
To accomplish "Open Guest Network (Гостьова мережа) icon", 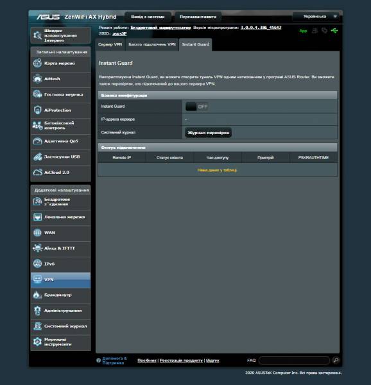I will (38, 94).
